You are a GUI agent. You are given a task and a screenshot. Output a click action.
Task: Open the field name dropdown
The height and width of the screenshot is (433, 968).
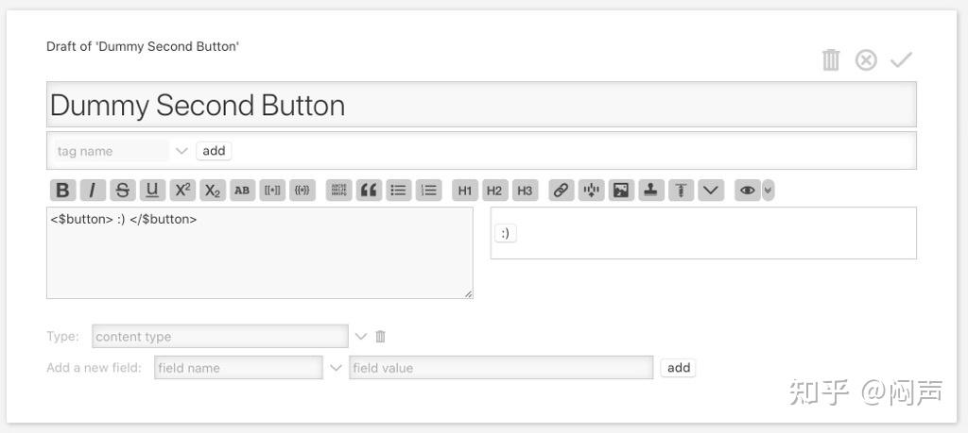[336, 368]
